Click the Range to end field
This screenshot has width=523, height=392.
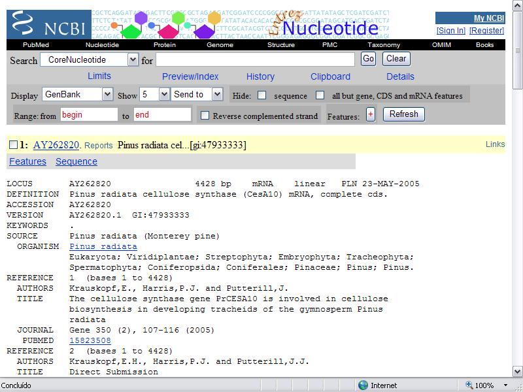(162, 115)
